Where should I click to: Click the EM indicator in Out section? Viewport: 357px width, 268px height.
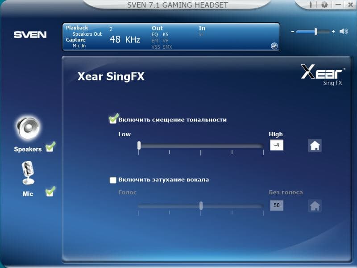coord(155,41)
